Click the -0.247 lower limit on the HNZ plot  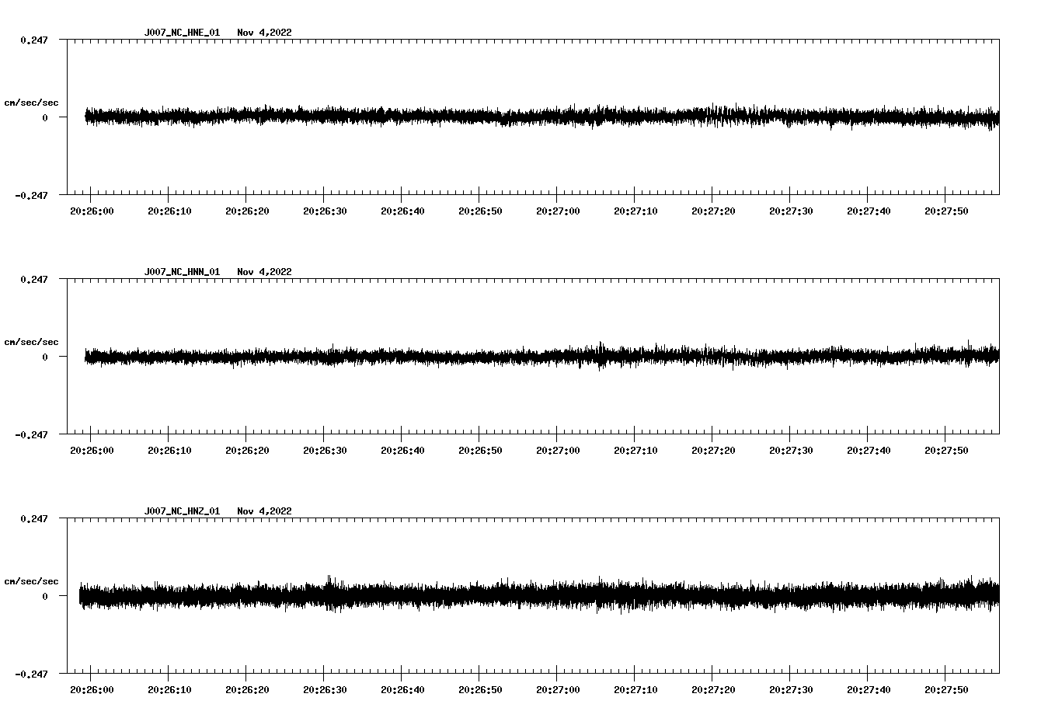(x=31, y=674)
